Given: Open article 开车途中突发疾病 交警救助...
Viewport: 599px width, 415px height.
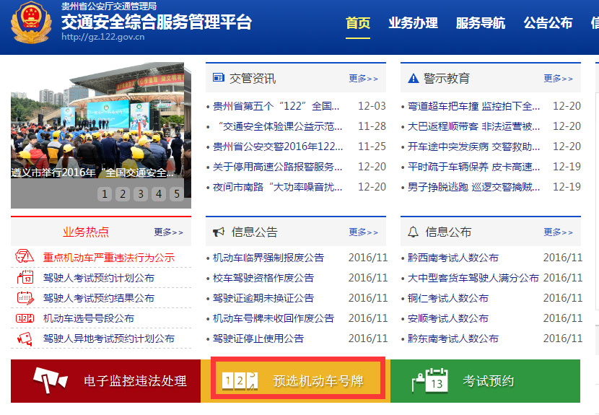Looking at the screenshot, I should point(473,147).
